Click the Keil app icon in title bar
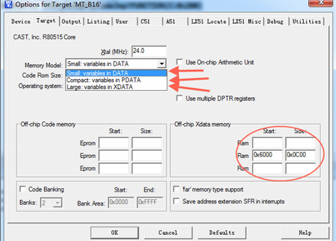Image resolution: width=336 pixels, height=241 pixels. [x=8, y=4]
